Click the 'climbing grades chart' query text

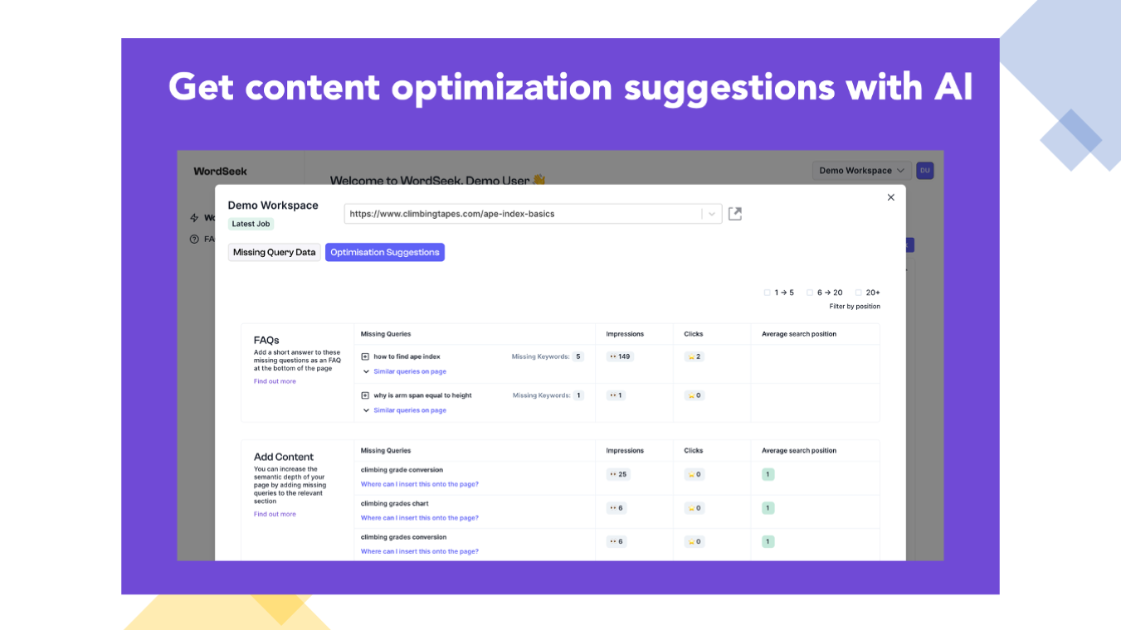(x=394, y=503)
